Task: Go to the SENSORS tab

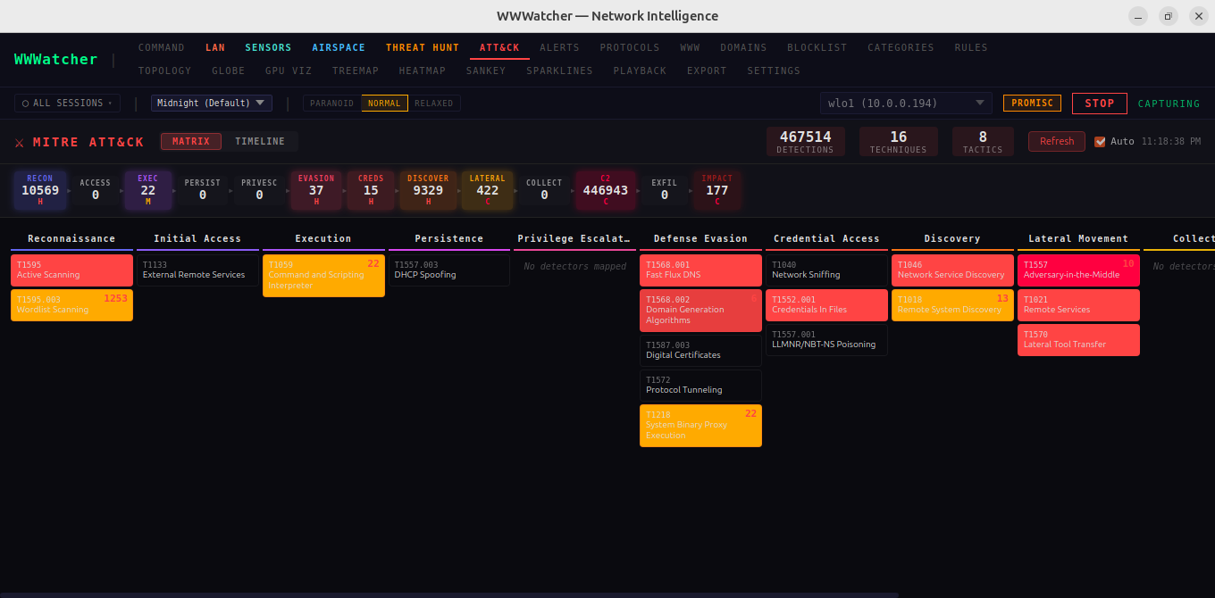Action: coord(268,47)
